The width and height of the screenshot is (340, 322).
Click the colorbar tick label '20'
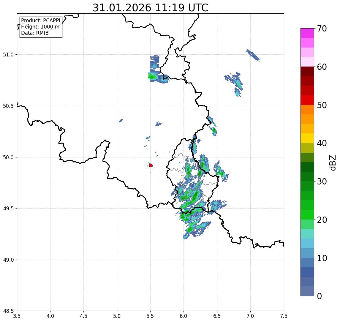[x=322, y=220]
